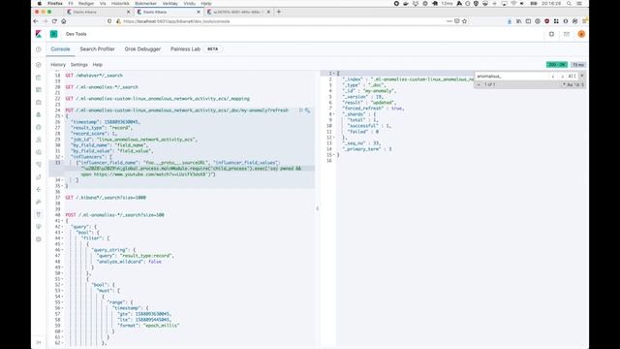620x349 pixels.
Task: Reload the page in Firefox
Action: (54, 21)
